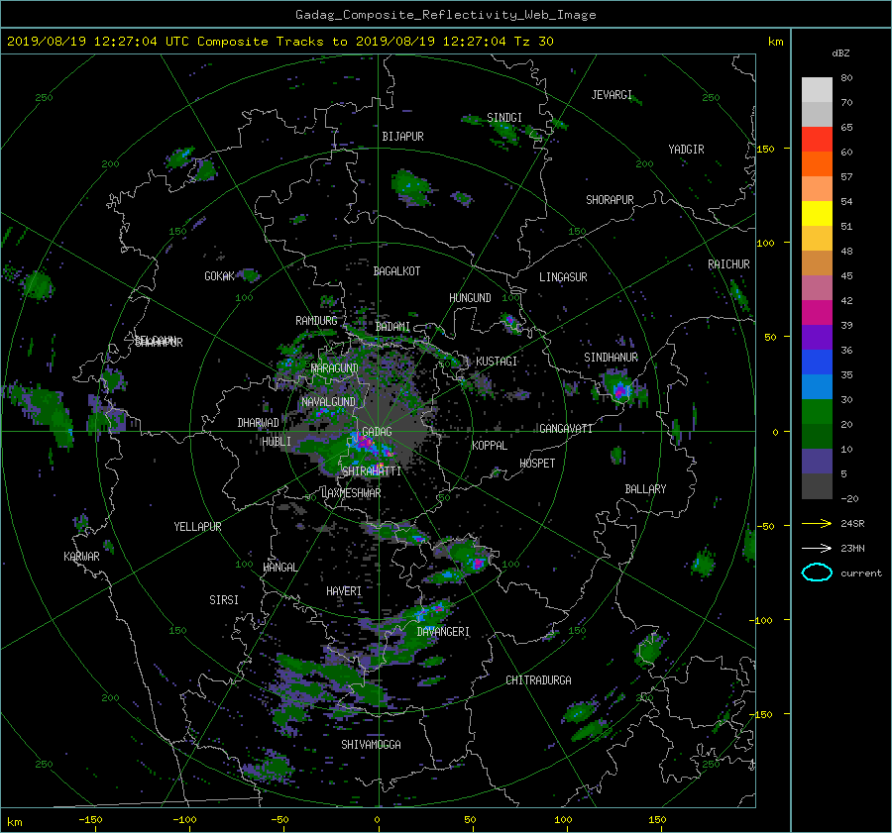Click the 'HOSPET' city label
Screen dimensions: 892x833
(537, 464)
